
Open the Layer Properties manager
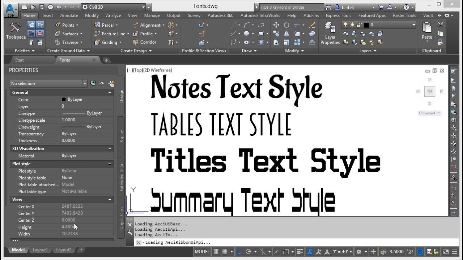point(330,33)
